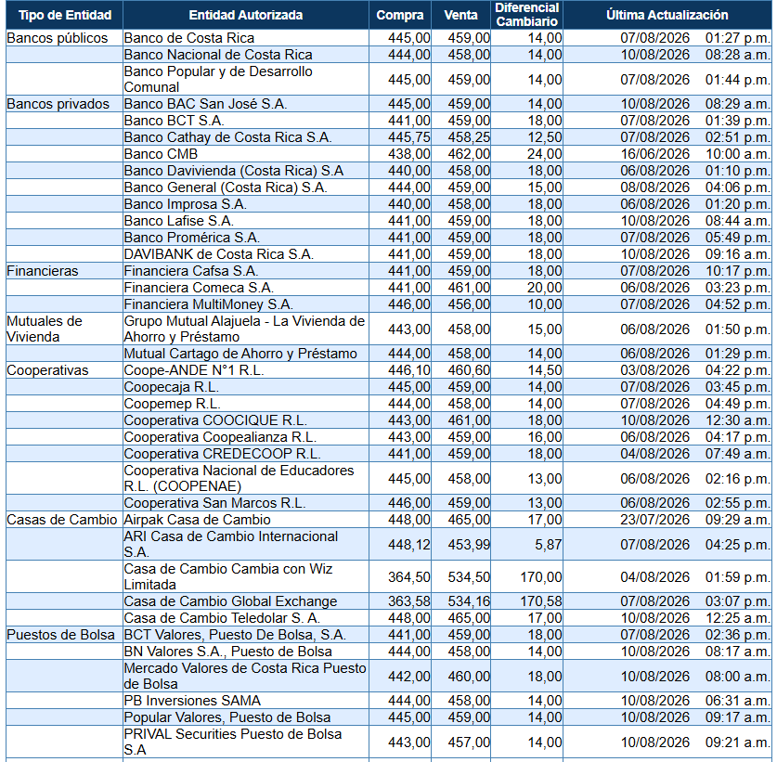777x762 pixels.
Task: Select Banco Promérica S.A. entry
Action: pyautogui.click(x=192, y=238)
